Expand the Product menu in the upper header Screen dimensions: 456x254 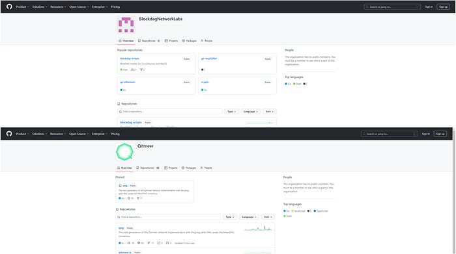22,6
